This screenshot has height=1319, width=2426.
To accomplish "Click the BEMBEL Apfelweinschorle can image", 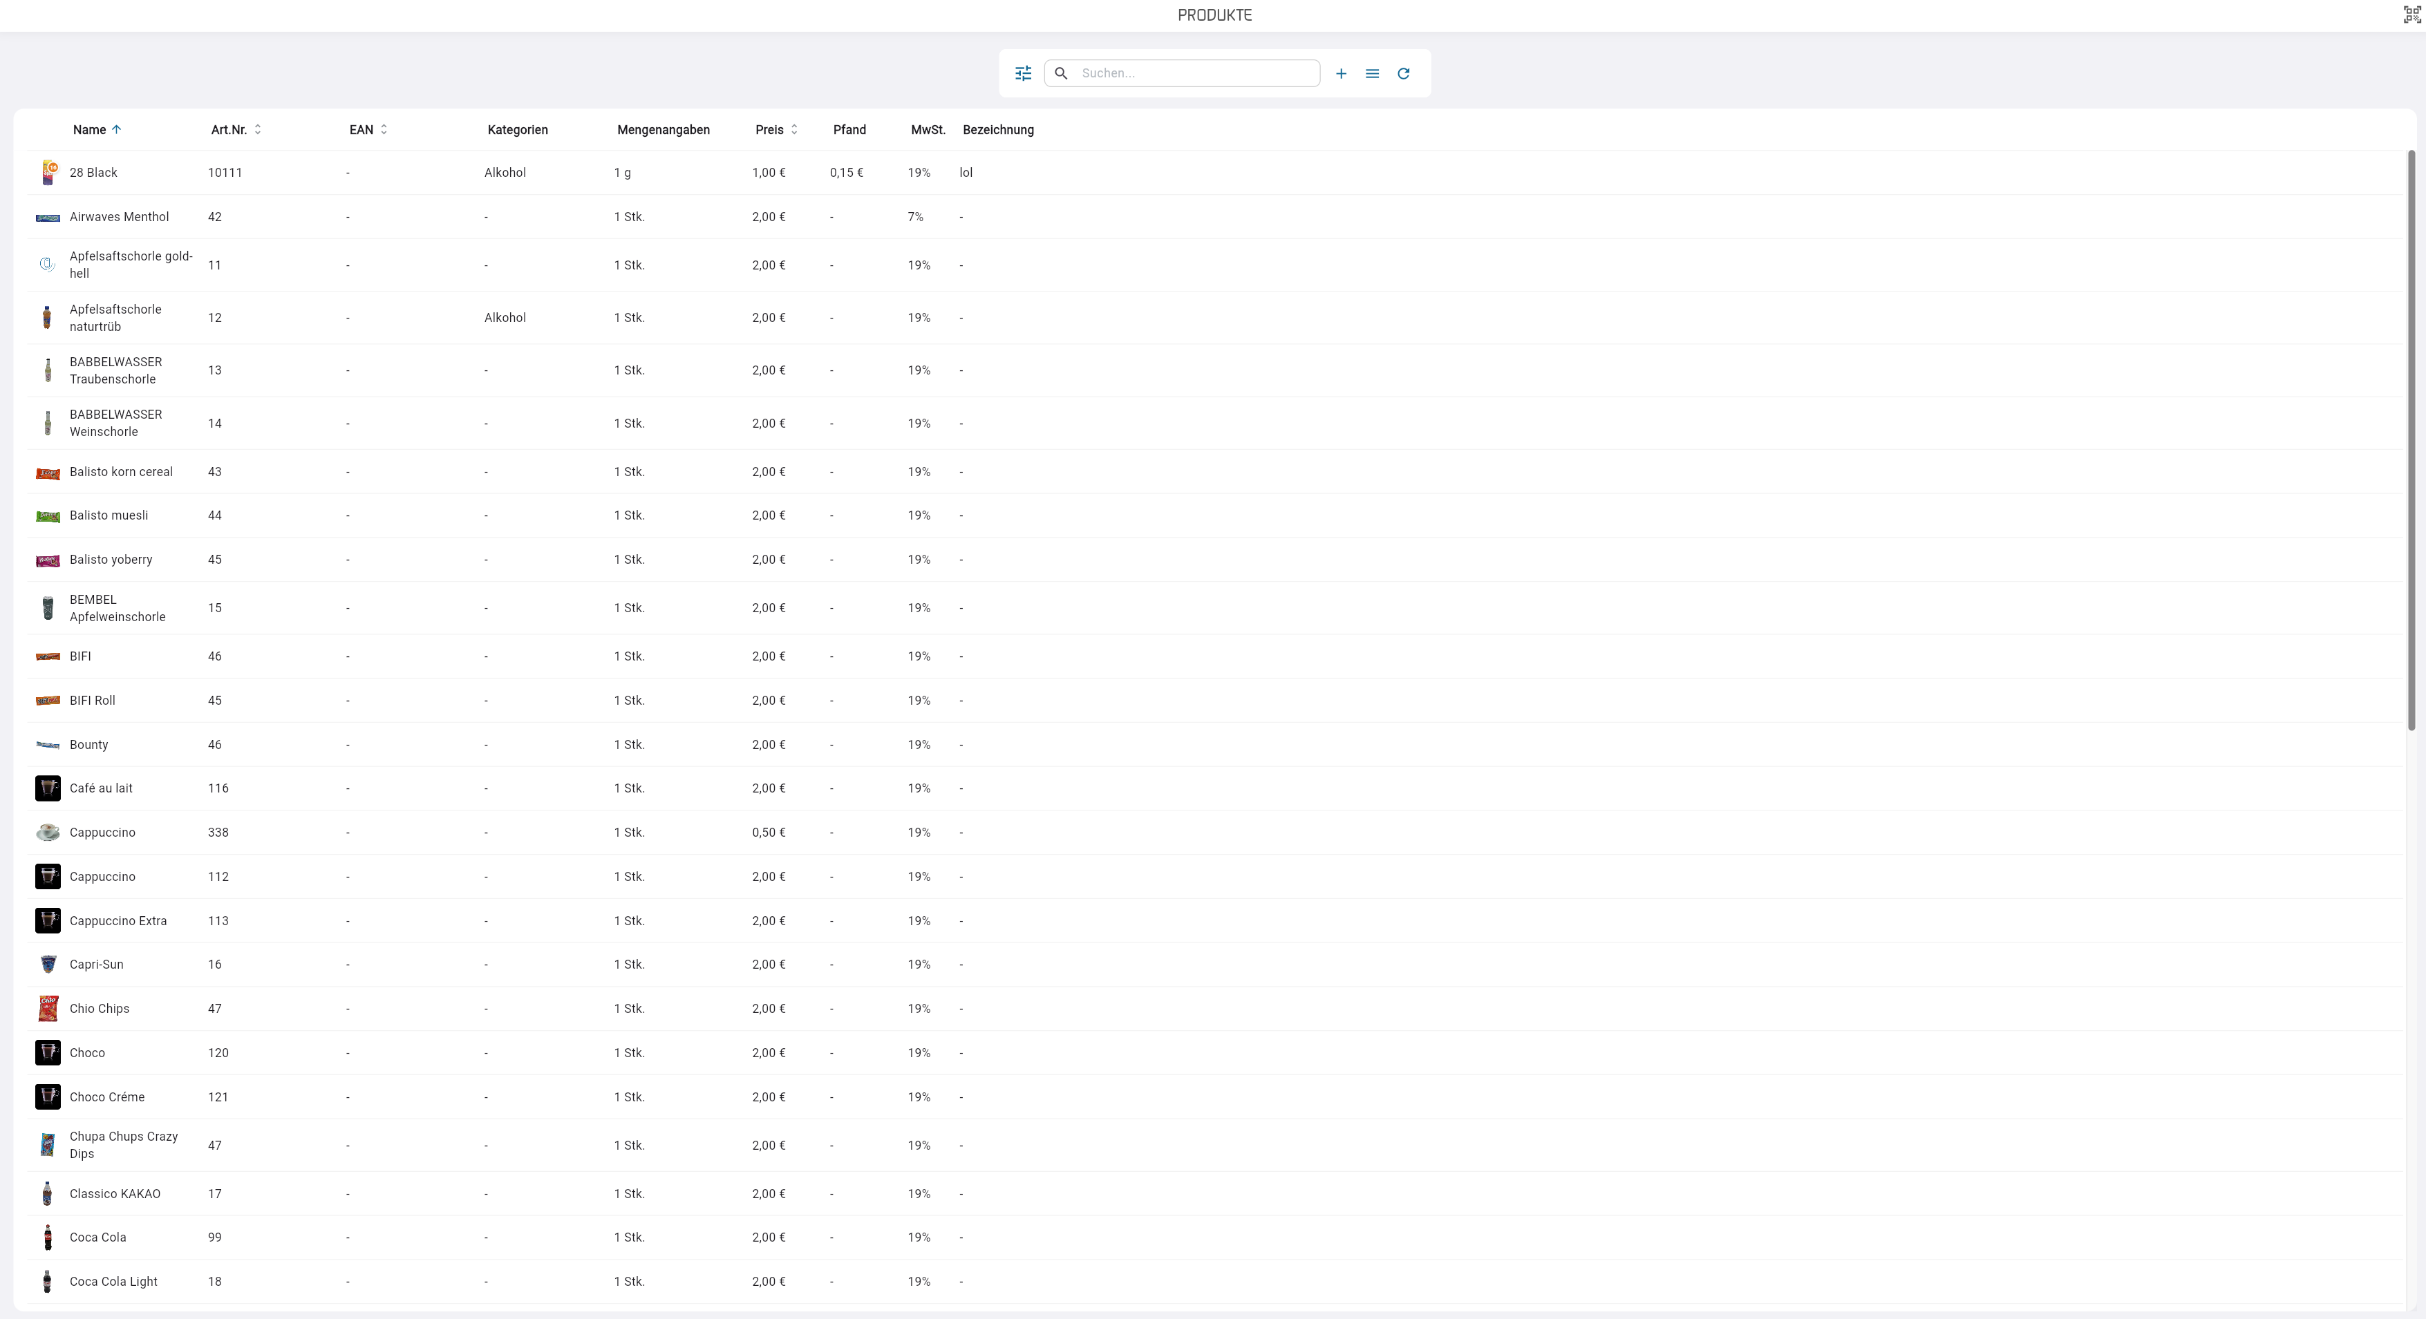I will pos(48,608).
